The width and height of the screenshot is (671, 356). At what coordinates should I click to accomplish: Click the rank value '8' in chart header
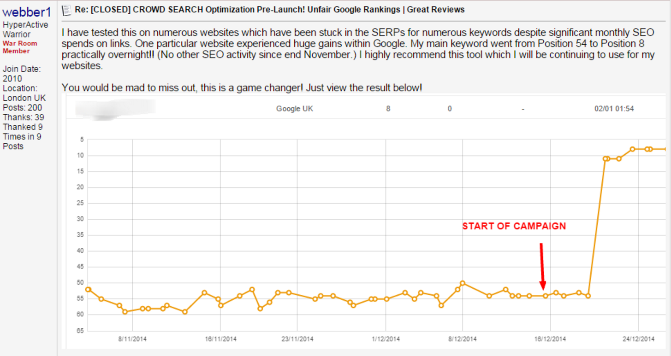point(388,109)
